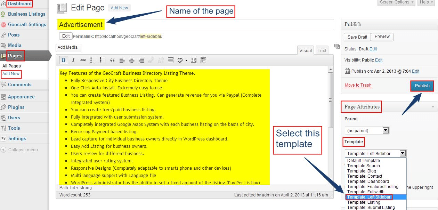
Task: Click the left-sidebar permalink slug
Action: click(151, 37)
